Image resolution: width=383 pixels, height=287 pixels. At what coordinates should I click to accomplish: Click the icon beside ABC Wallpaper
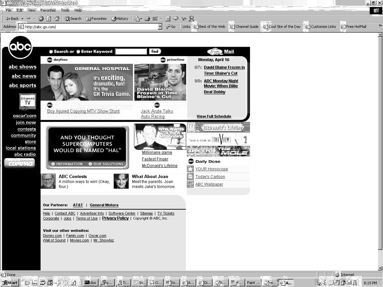[190, 184]
